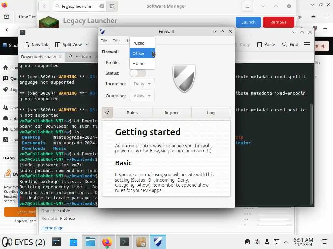Click the Firewall shield app icon in titlebar
Screen dimensions: 333x249
coord(102,31)
